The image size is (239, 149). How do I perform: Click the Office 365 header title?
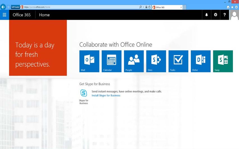point(22,15)
